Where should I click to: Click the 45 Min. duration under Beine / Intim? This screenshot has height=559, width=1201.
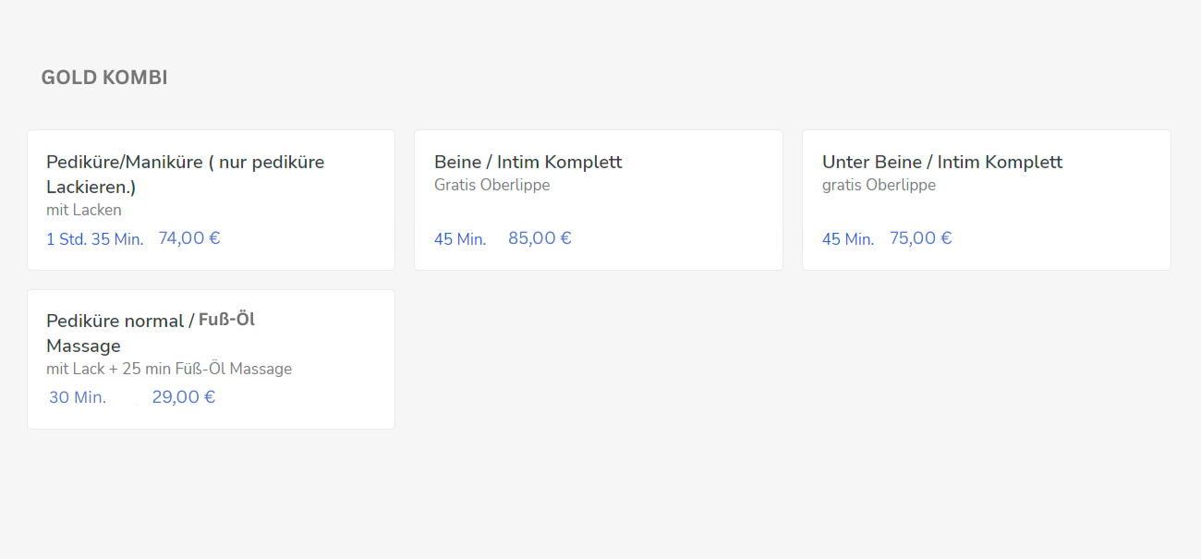pyautogui.click(x=460, y=239)
